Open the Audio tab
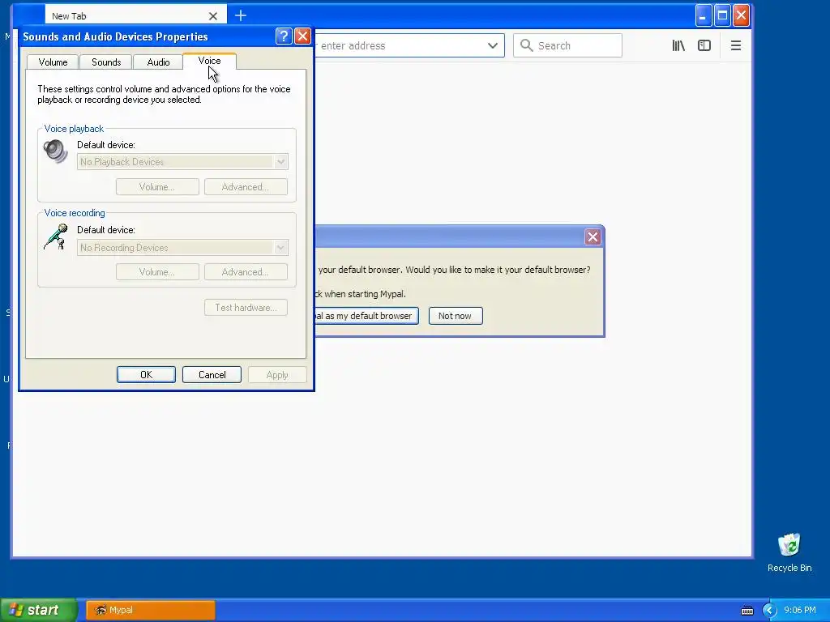Screen dimensions: 830x622 click(158, 62)
